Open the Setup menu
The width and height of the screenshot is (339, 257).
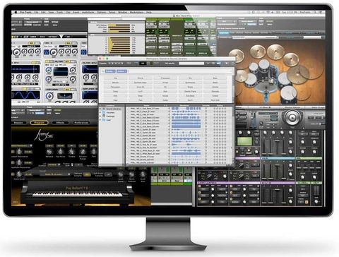click(x=112, y=12)
